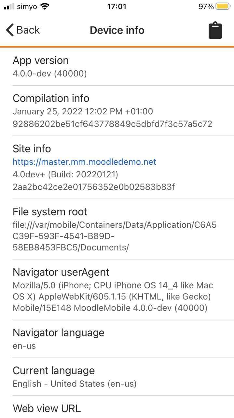Tap the clipboard copy icon
This screenshot has width=234, height=418.
tap(215, 30)
